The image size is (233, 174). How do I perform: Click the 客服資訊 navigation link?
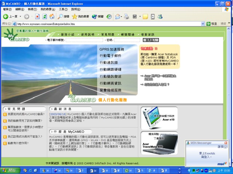pyautogui.click(x=147, y=35)
